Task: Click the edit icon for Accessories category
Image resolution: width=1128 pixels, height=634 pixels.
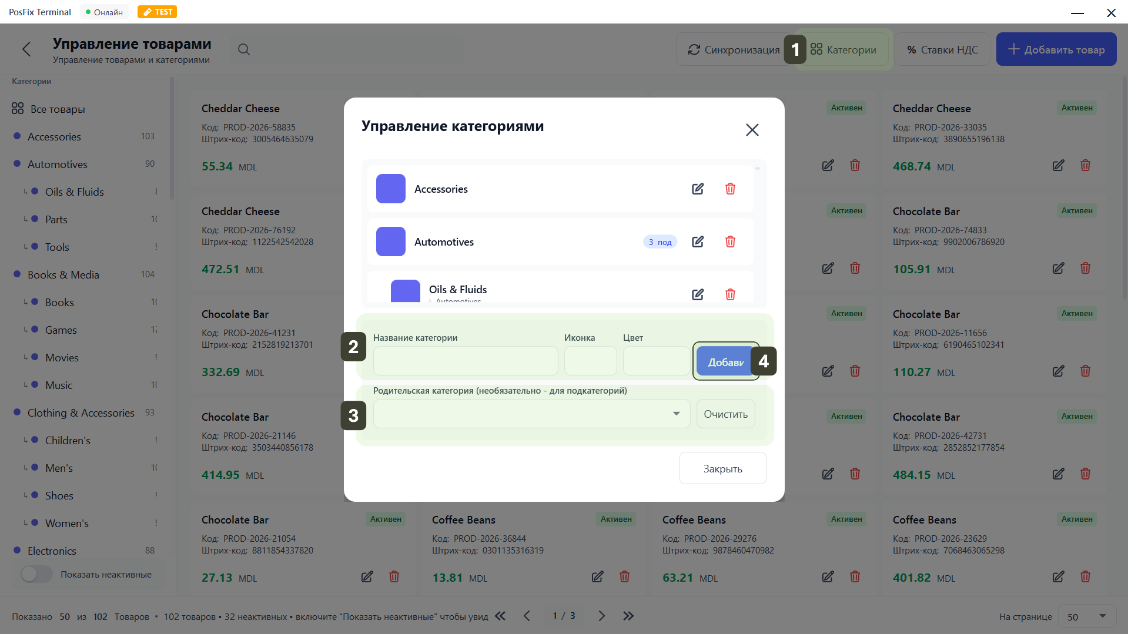Action: tap(698, 189)
